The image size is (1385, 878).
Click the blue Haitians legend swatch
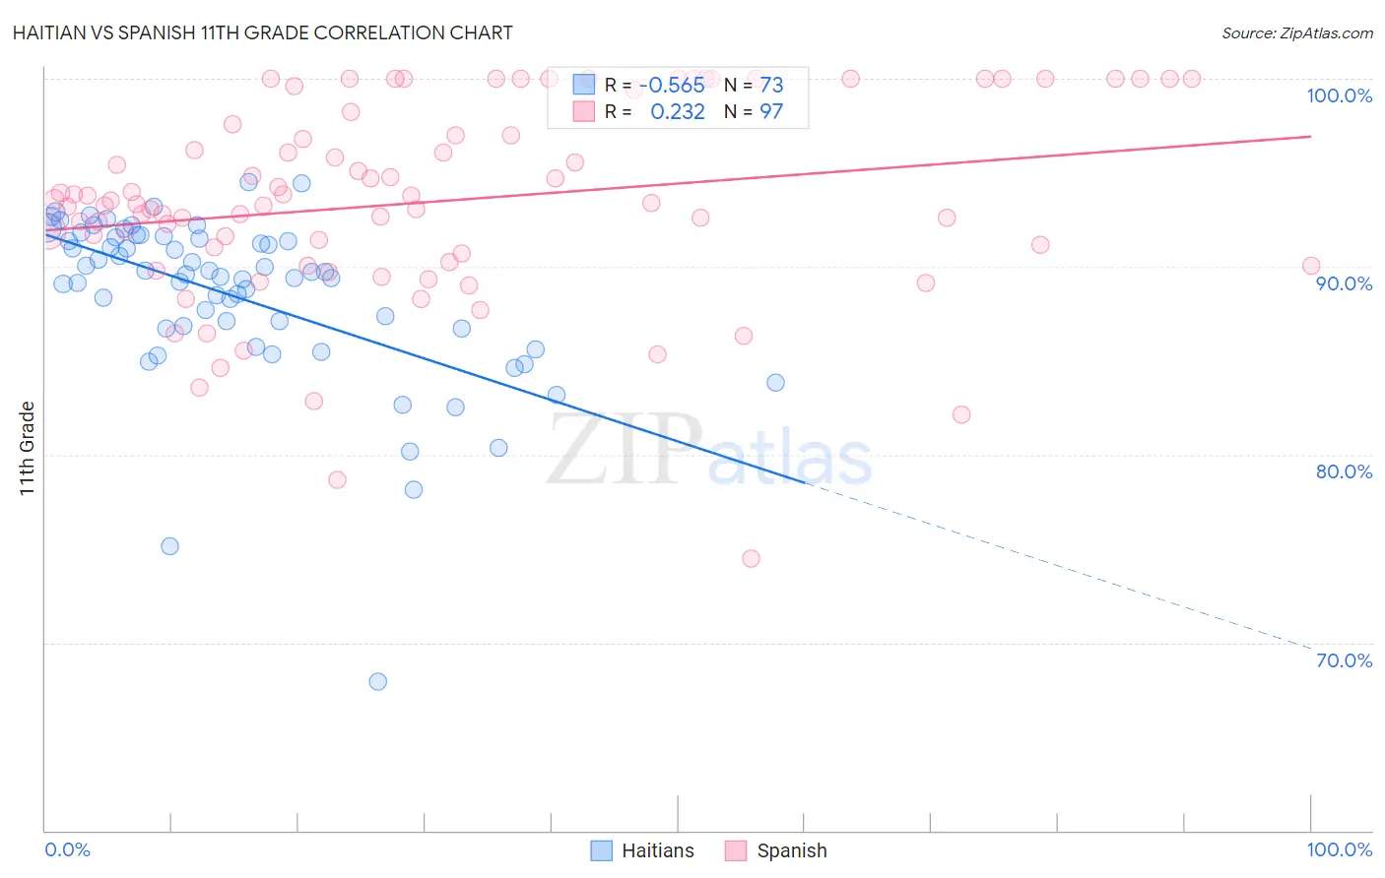601,850
